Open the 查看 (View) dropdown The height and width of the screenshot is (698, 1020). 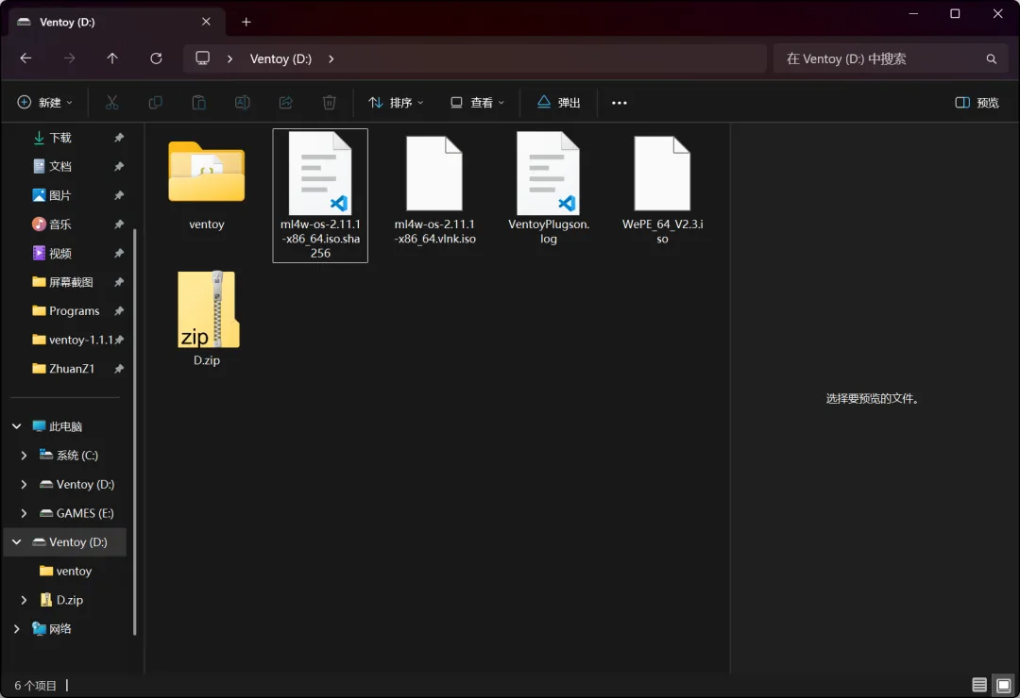tap(478, 102)
